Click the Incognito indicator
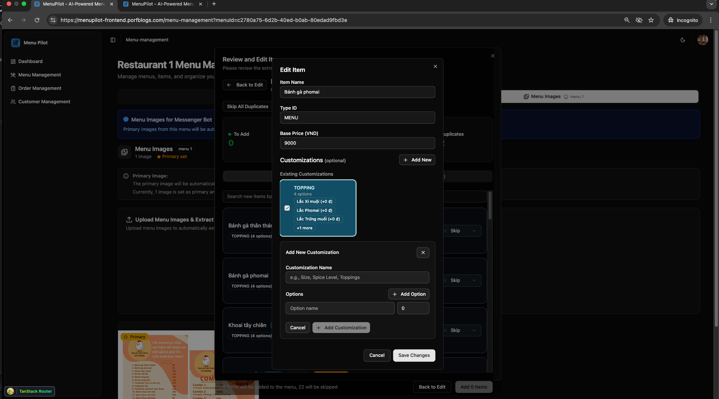Image resolution: width=719 pixels, height=399 pixels. 683,20
